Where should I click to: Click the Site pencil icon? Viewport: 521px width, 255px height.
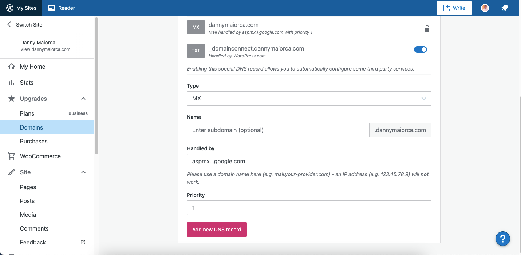(x=12, y=172)
